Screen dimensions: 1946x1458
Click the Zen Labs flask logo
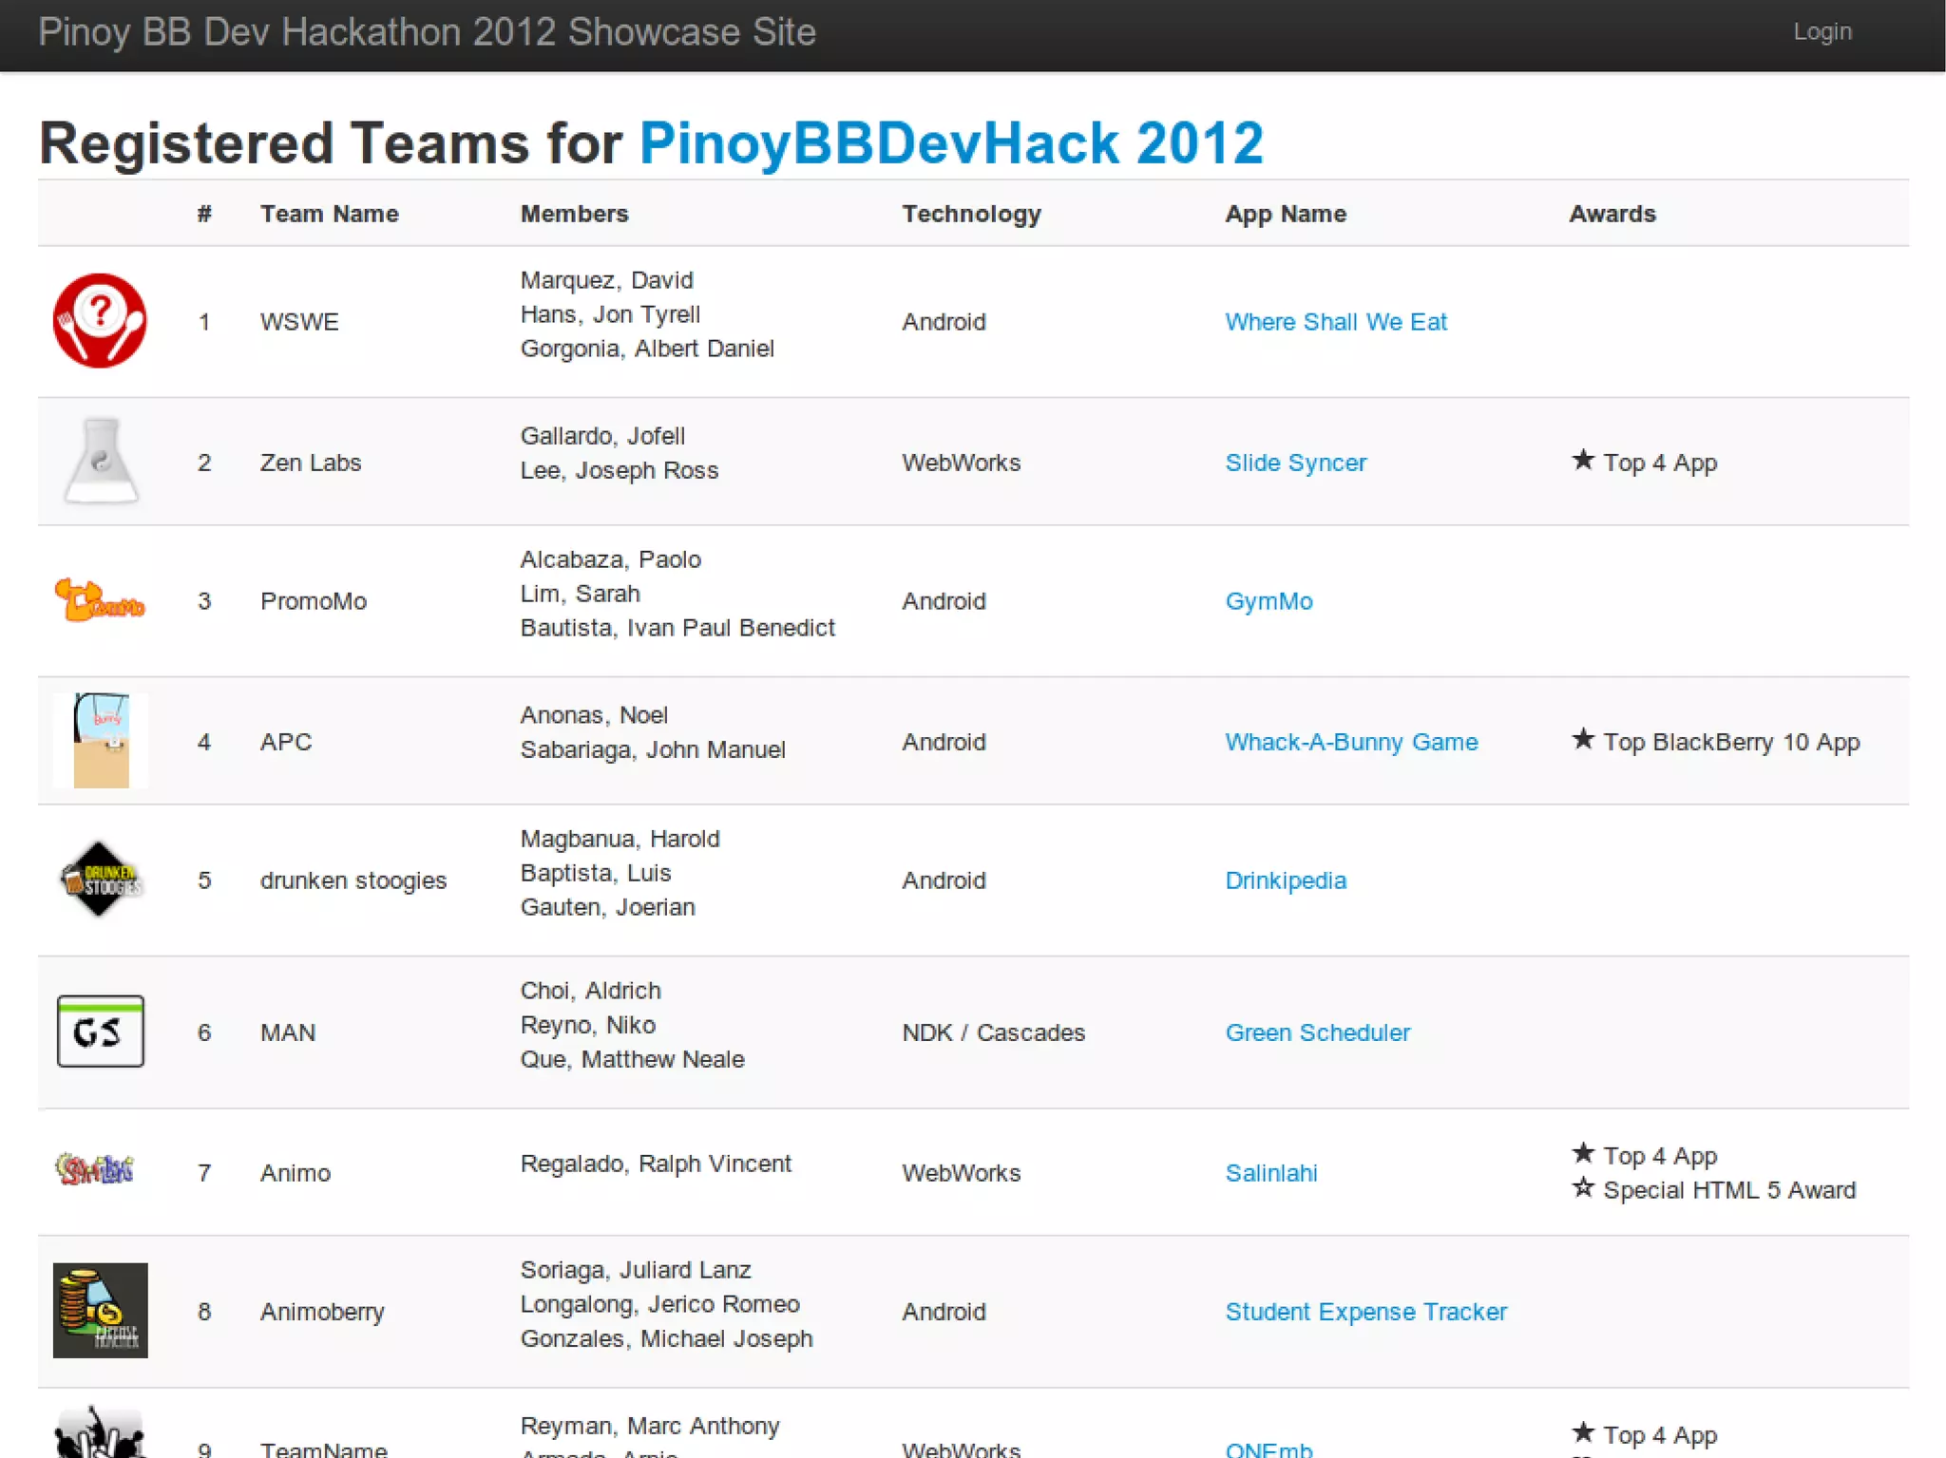101,462
